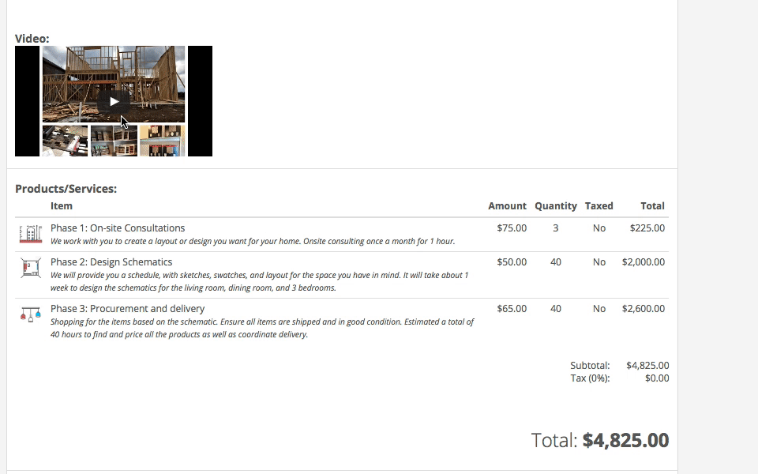Open the third thumbnail below the video

click(162, 141)
